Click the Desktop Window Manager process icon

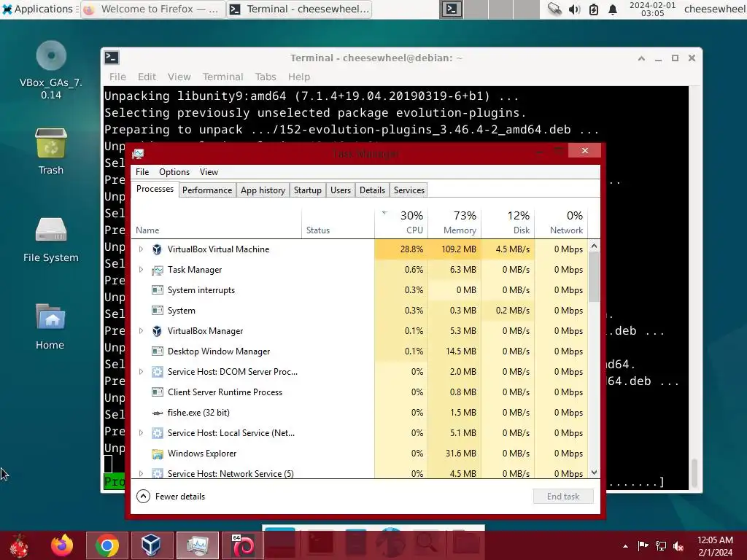pyautogui.click(x=157, y=351)
